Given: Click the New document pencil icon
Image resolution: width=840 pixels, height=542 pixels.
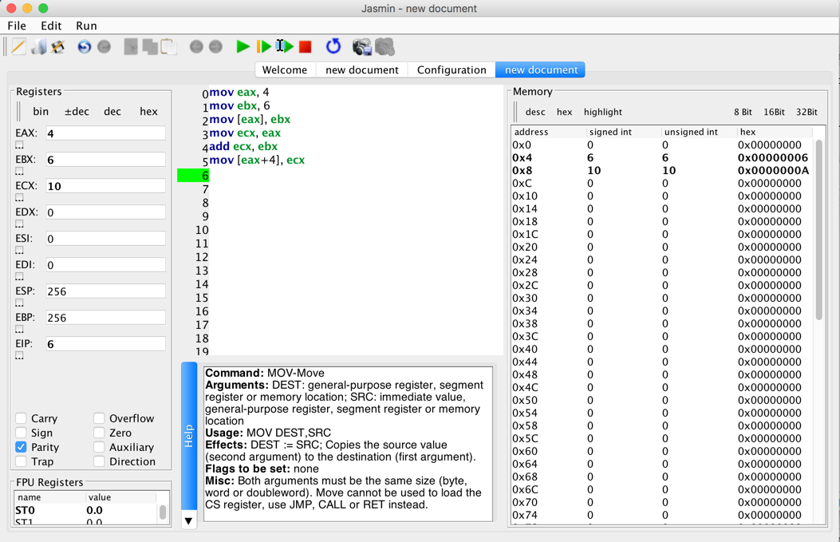Looking at the screenshot, I should 18,47.
